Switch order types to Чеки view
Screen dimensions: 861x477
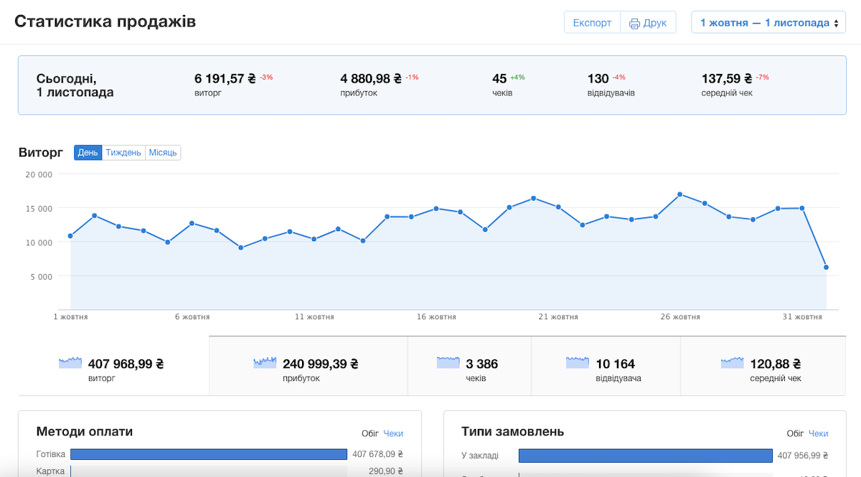pyautogui.click(x=818, y=433)
